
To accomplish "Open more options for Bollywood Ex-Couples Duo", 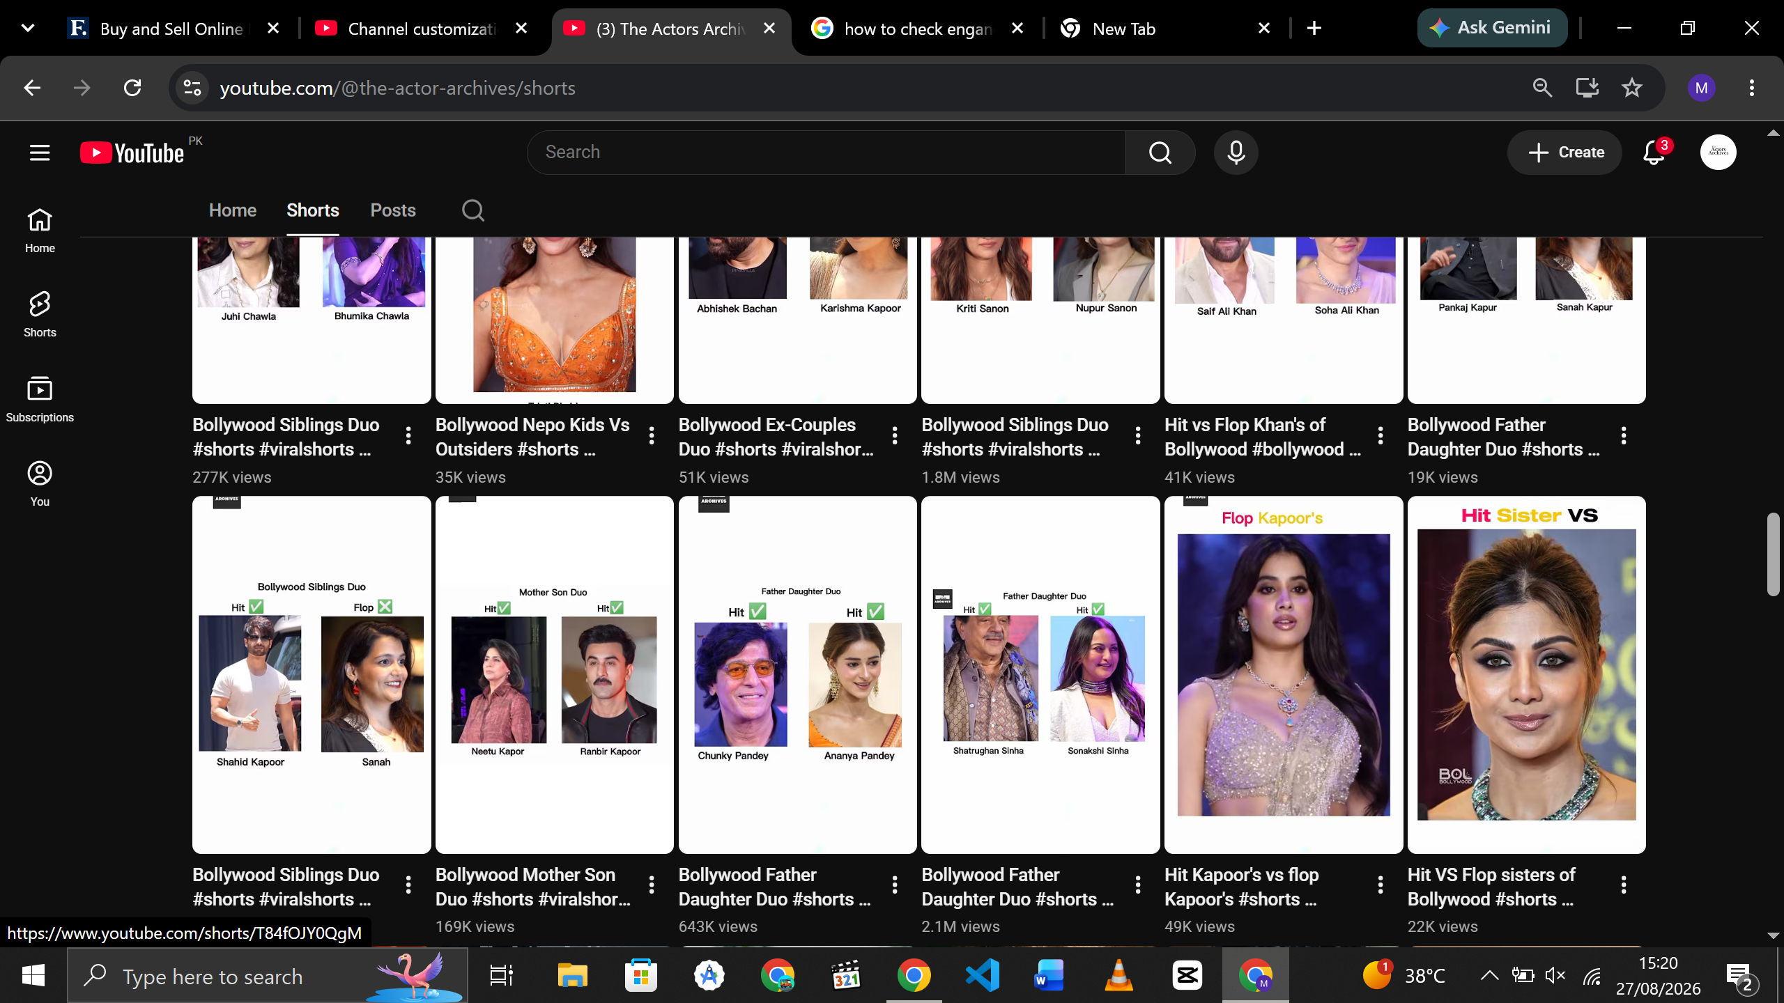I will click(x=895, y=436).
